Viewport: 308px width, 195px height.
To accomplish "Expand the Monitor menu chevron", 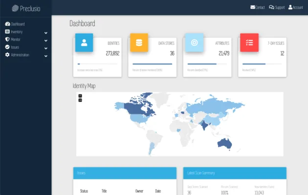I will pos(46,41).
